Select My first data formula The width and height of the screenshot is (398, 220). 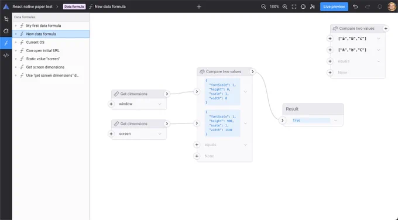tap(51, 26)
